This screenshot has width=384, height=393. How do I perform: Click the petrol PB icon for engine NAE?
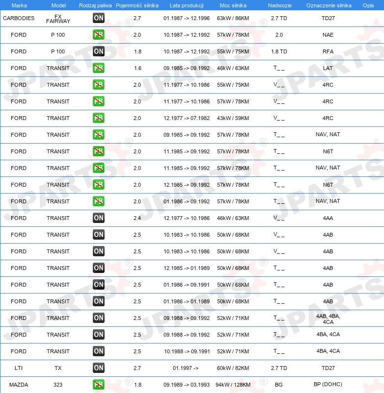[98, 35]
